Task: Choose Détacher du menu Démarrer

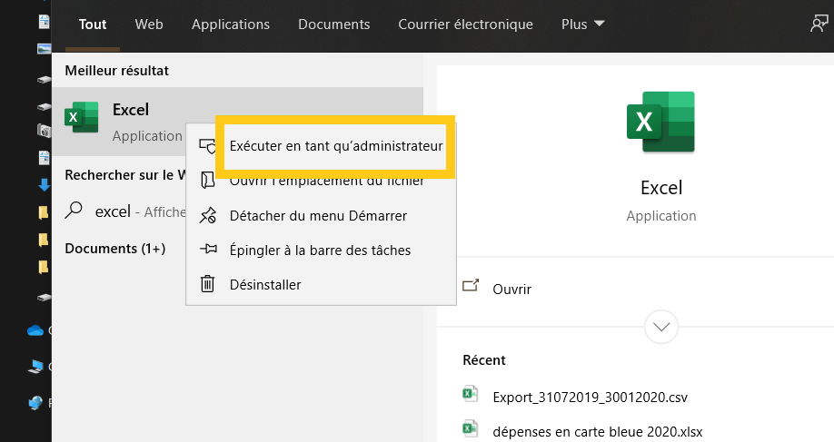Action: (x=318, y=216)
